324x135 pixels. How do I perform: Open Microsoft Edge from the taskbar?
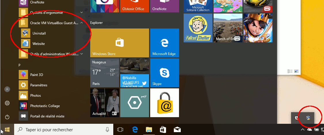[135, 130]
